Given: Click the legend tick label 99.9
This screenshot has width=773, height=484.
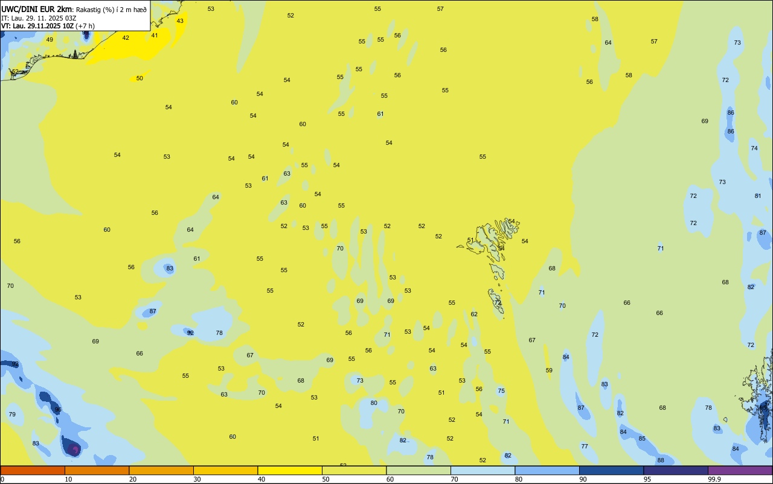Looking at the screenshot, I should tap(714, 479).
